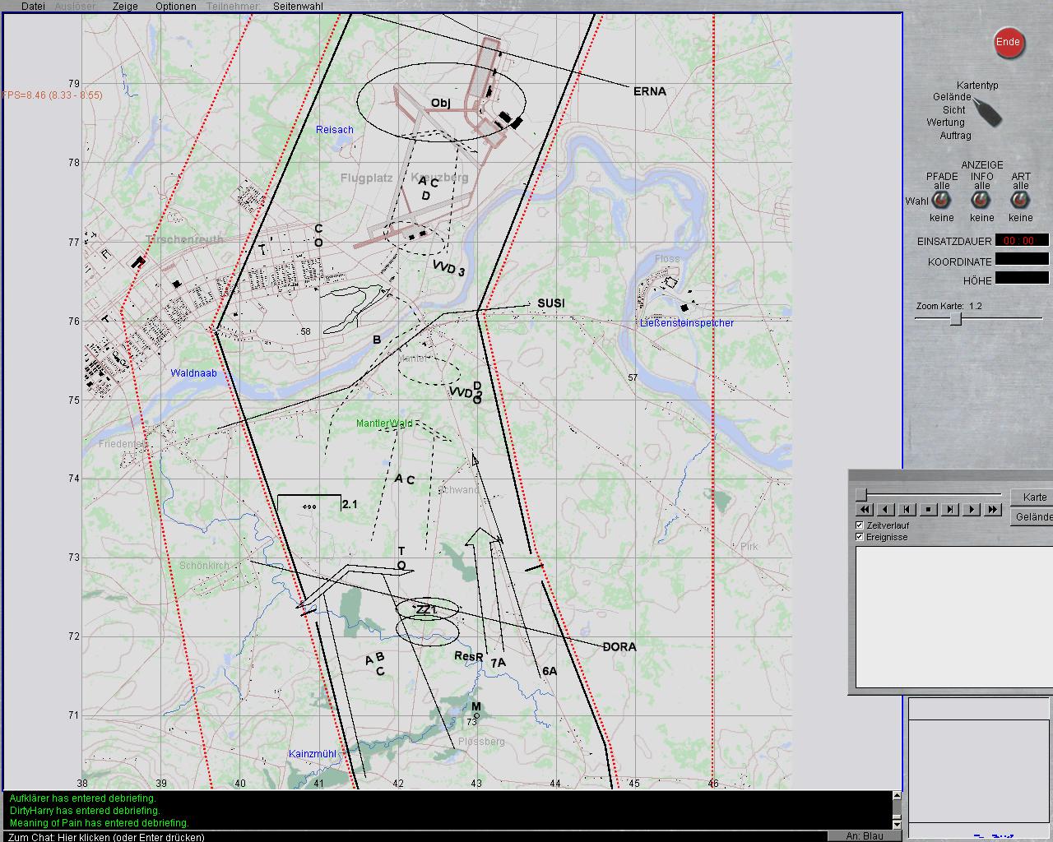The height and width of the screenshot is (842, 1053).
Task: Open the Datei menu
Action: click(x=33, y=7)
